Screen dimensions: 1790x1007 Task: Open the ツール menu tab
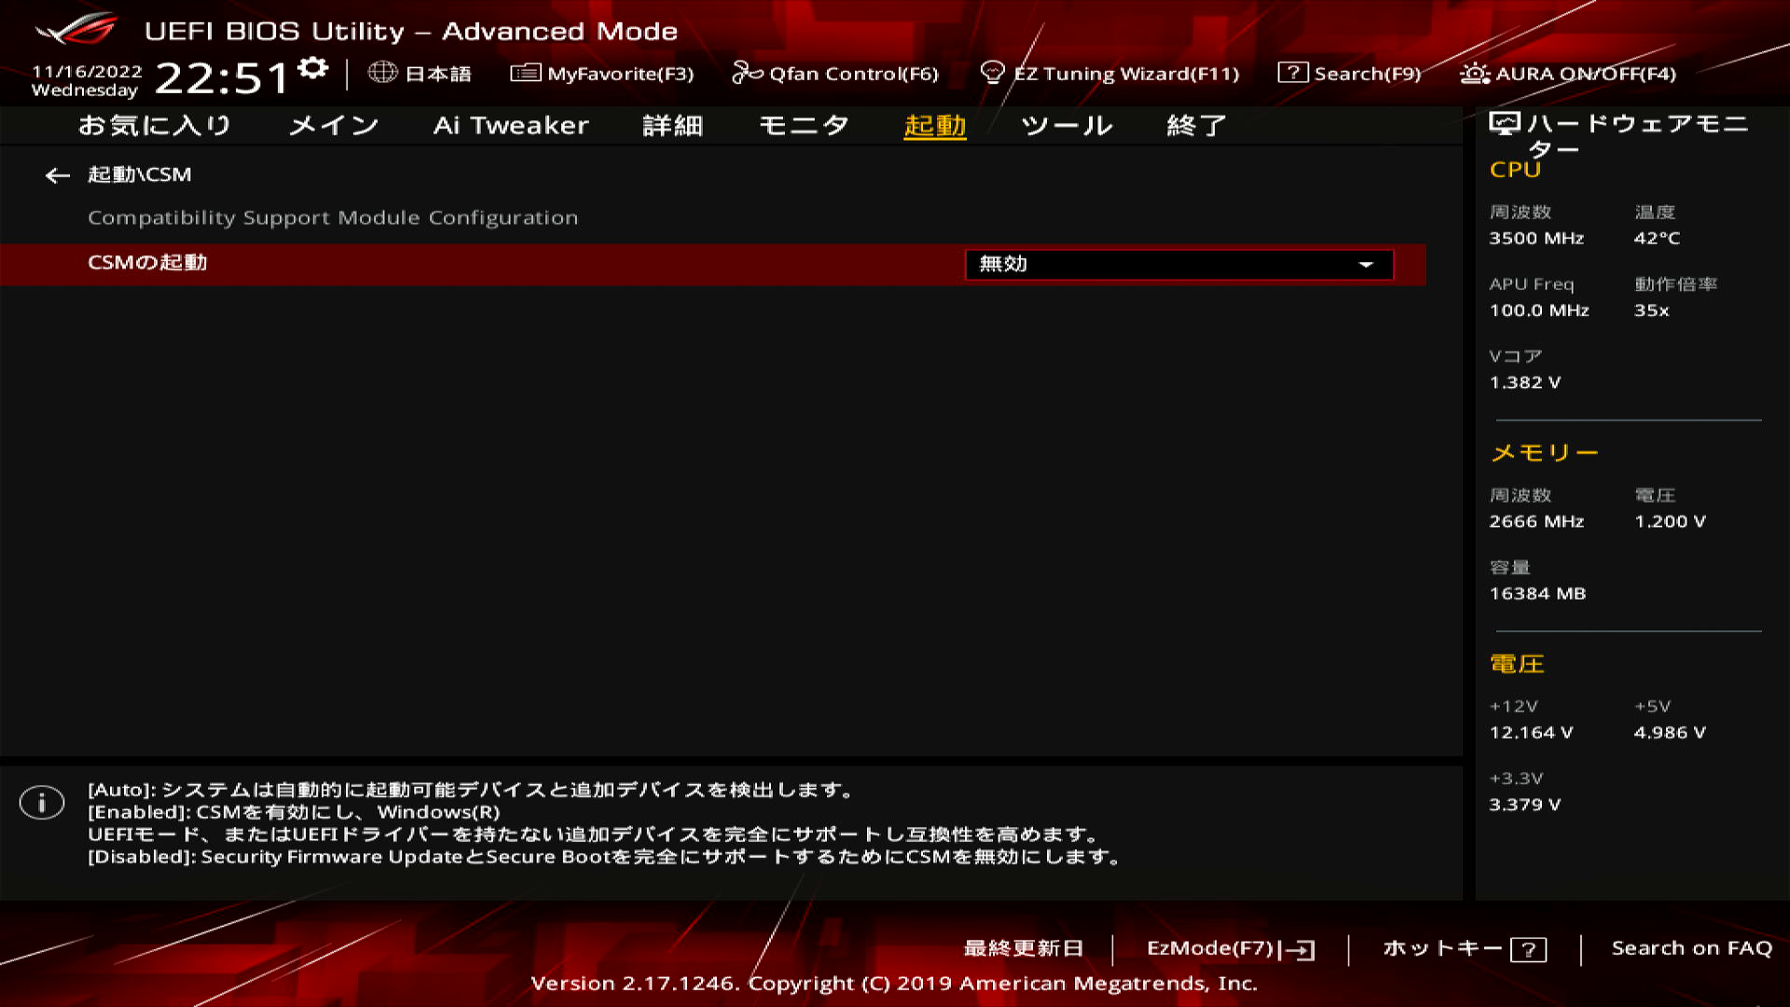(x=1066, y=126)
